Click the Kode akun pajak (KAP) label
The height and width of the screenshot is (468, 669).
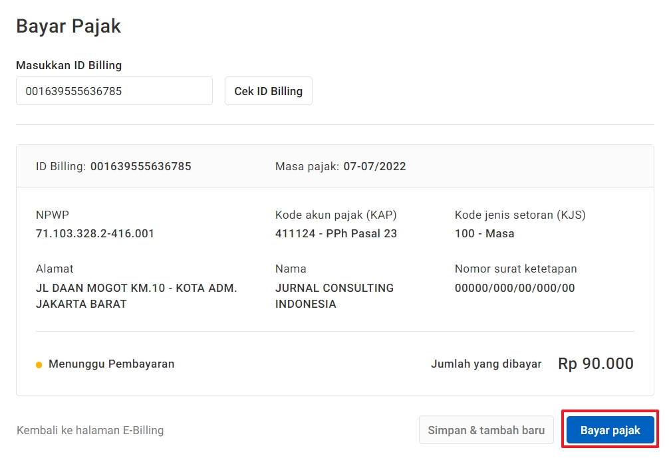[x=336, y=215]
